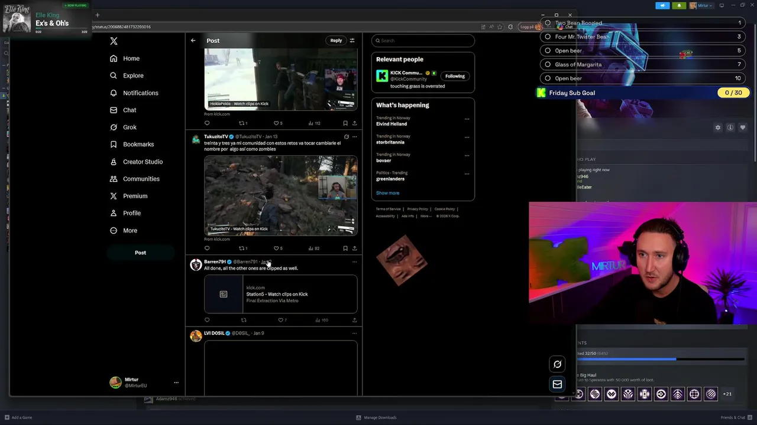Image resolution: width=757 pixels, height=425 pixels.
Task: Open Cookie Policy link
Action: point(445,209)
